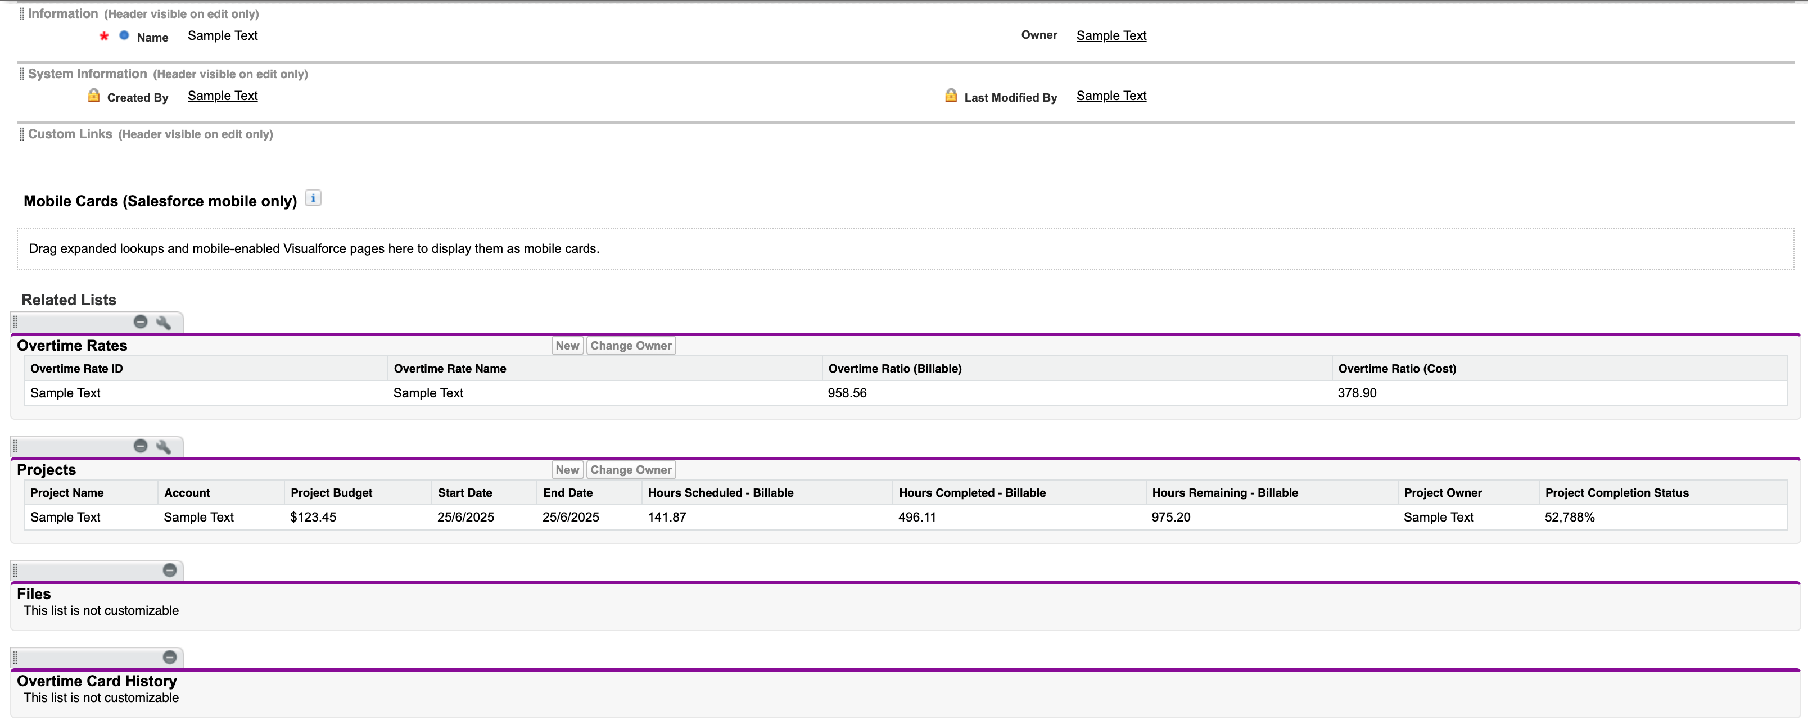Click the $123.45 project budget value

coord(313,517)
